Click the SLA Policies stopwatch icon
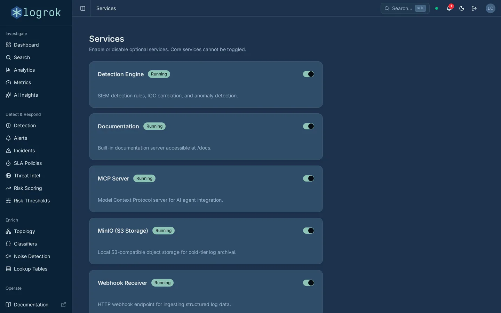This screenshot has height=313, width=501. (x=8, y=163)
